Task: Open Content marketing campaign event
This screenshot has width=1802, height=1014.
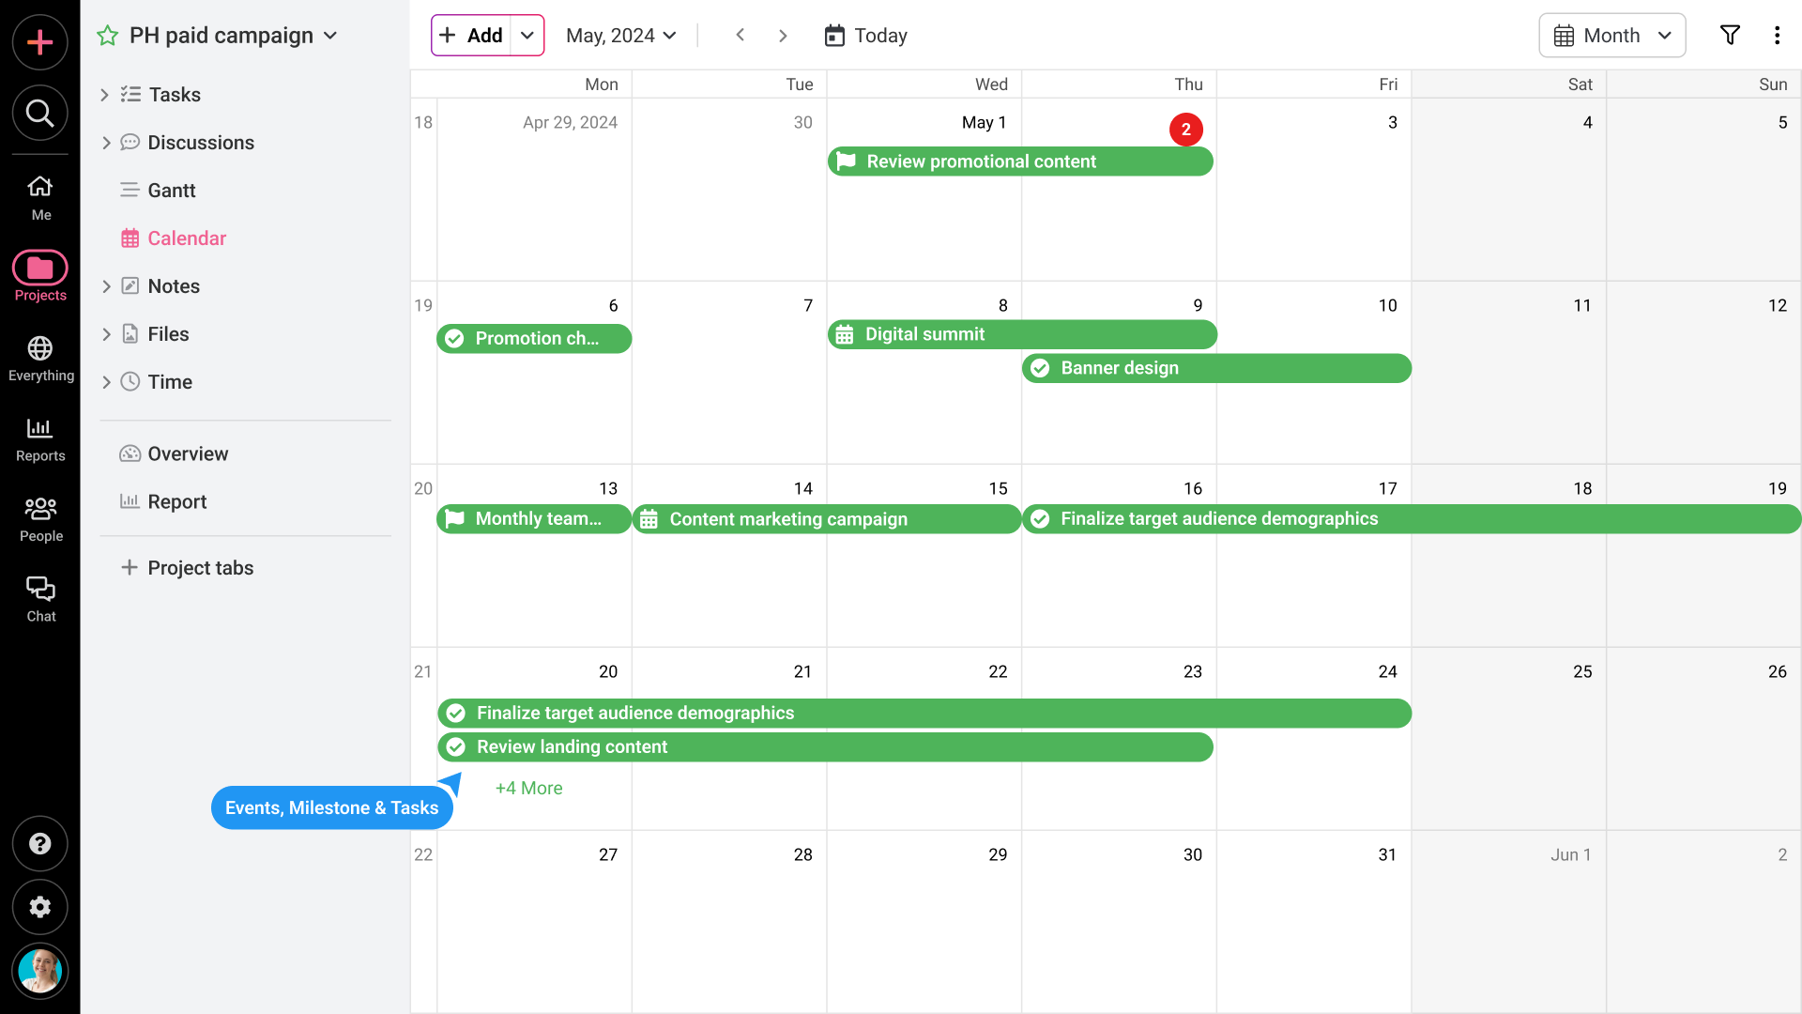Action: [827, 519]
